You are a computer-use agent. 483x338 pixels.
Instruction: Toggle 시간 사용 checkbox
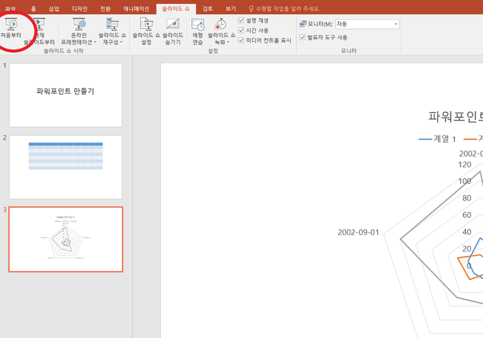click(x=241, y=30)
